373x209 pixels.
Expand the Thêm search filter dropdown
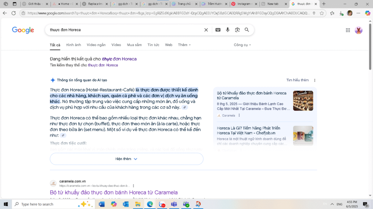pyautogui.click(x=184, y=45)
